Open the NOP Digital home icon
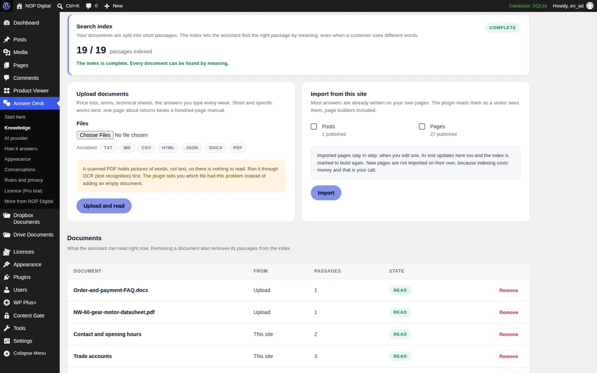Viewport: 597px width, 373px height. click(x=19, y=6)
